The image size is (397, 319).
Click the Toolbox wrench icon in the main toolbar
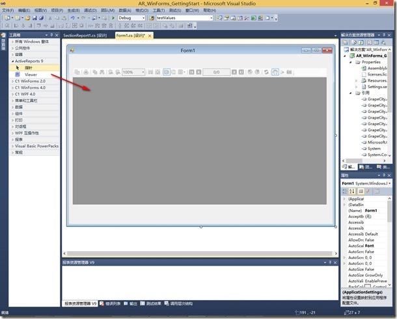[247, 18]
